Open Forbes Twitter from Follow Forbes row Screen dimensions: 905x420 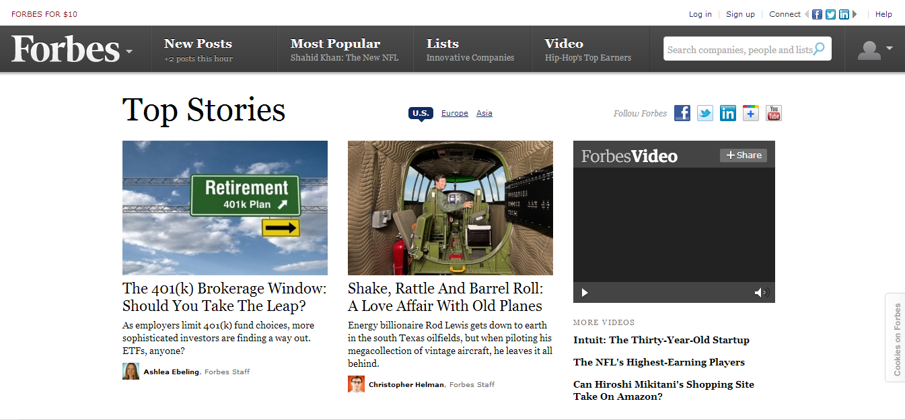pos(705,113)
